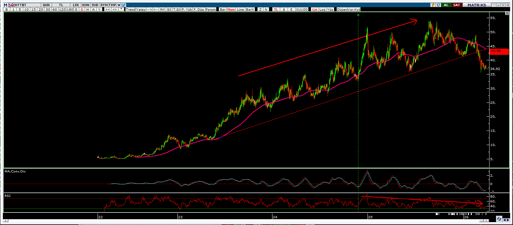Select the B period button

tap(7, 9)
